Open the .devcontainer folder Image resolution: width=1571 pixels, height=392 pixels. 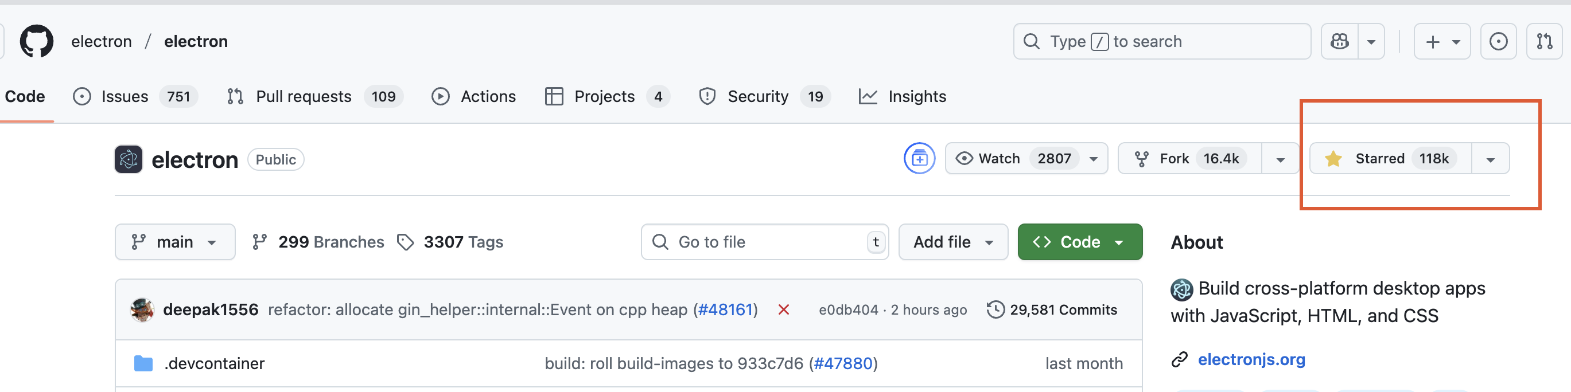click(x=214, y=363)
